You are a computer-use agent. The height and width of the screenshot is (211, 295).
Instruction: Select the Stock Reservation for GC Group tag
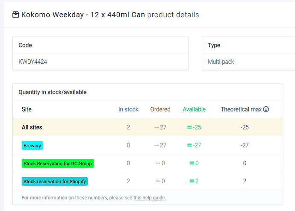pos(58,164)
